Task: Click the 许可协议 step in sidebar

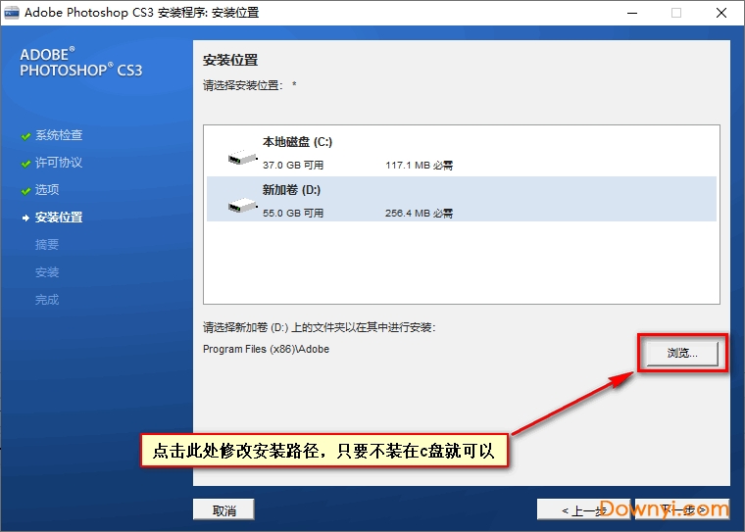Action: (59, 163)
